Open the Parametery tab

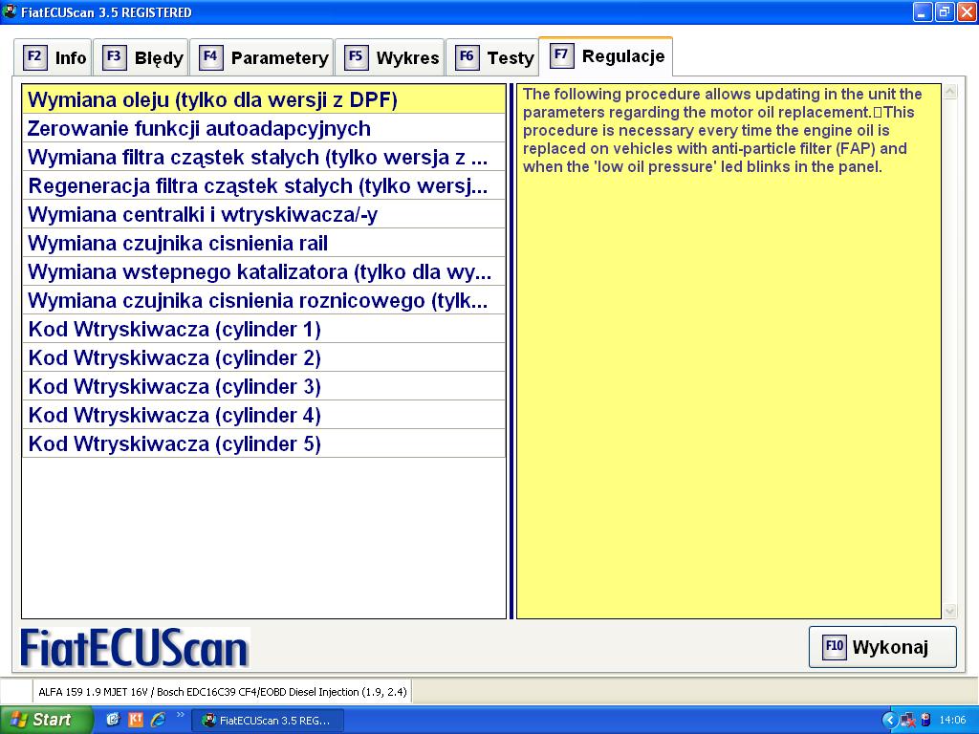(x=262, y=57)
